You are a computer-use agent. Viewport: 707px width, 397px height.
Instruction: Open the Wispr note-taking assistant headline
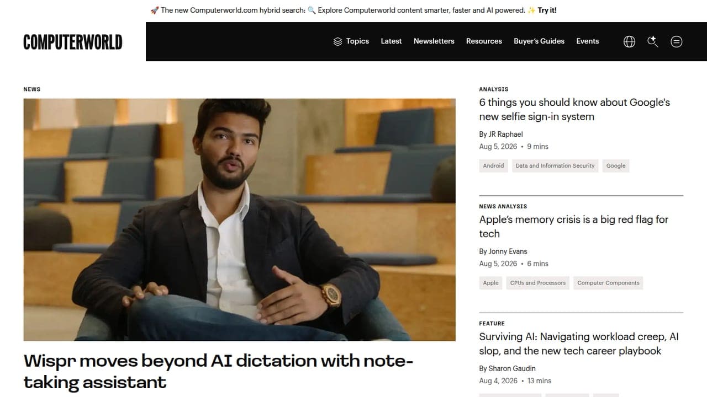218,371
